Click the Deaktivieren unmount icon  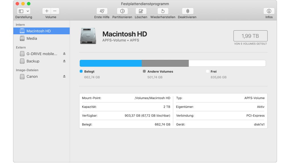[x=188, y=11]
